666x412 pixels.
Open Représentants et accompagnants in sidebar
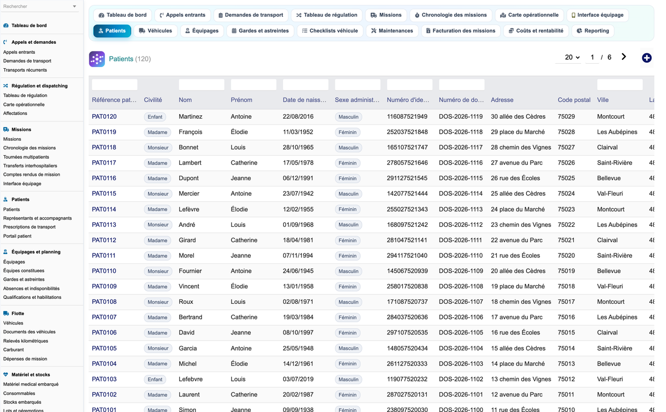point(38,218)
